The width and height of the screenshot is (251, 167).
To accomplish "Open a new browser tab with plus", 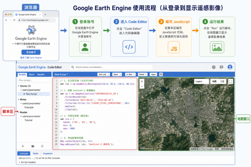I will click(x=45, y=15).
